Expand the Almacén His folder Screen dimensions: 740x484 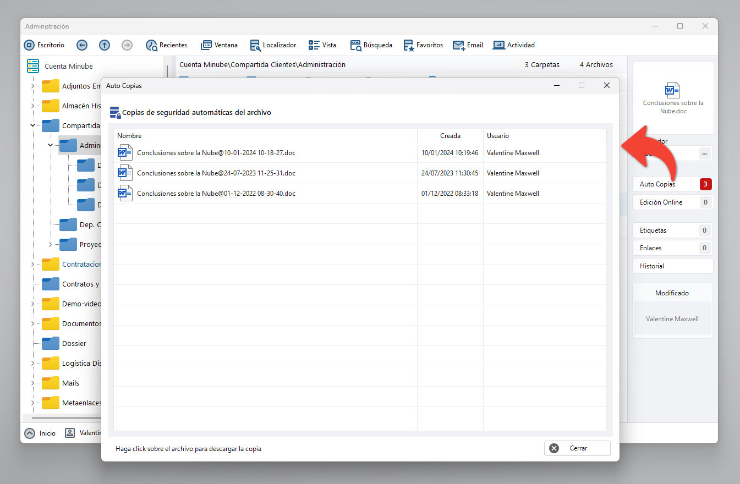(32, 106)
